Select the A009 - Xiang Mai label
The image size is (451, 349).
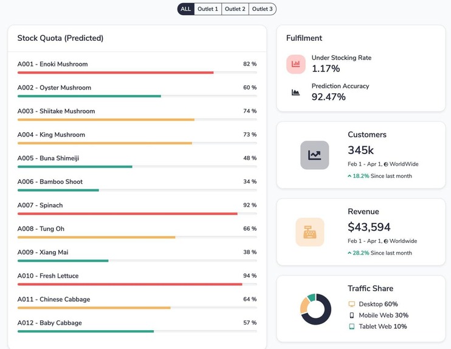coord(43,252)
